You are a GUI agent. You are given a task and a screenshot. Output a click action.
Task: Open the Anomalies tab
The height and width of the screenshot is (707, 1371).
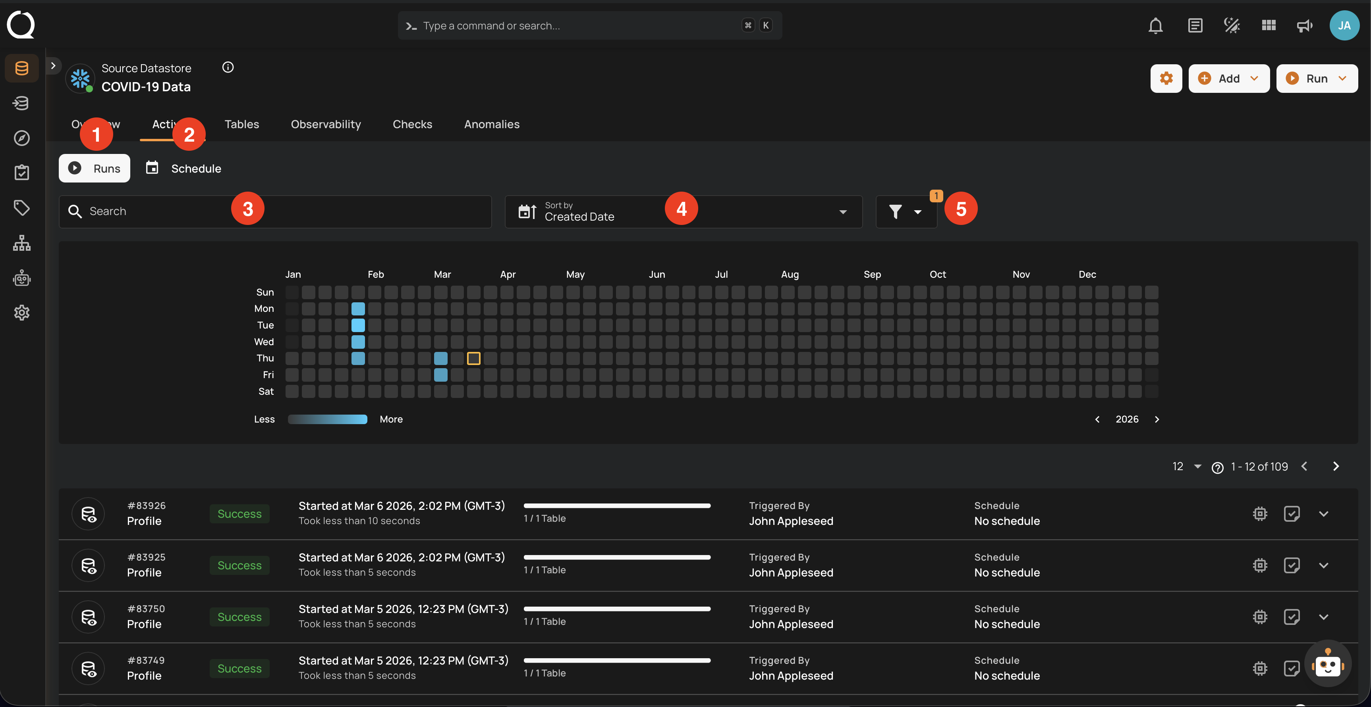click(491, 124)
